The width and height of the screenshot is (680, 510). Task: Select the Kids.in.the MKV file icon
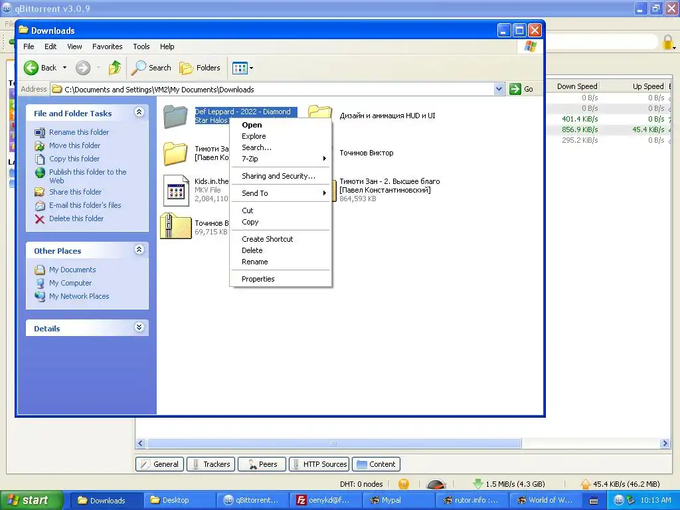tap(176, 190)
